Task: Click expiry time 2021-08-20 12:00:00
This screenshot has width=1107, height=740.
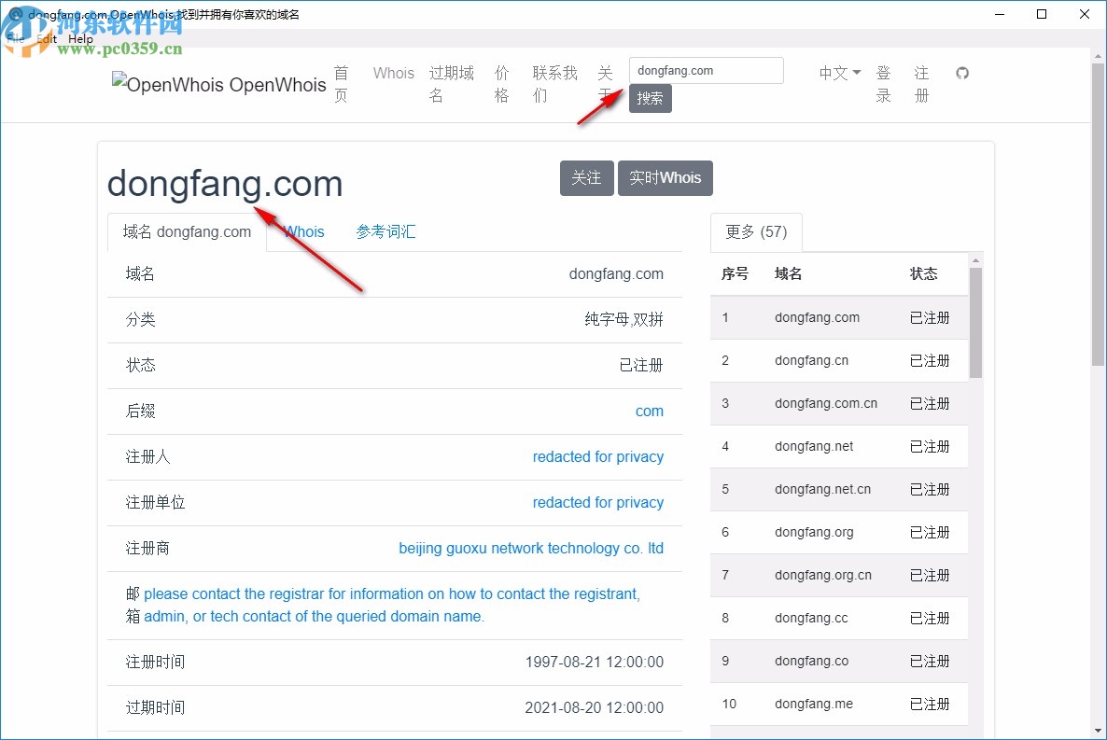Action: (x=595, y=707)
